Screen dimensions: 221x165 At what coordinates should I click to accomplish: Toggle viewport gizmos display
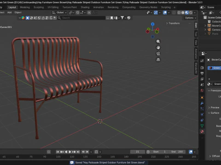[x=156, y=13]
